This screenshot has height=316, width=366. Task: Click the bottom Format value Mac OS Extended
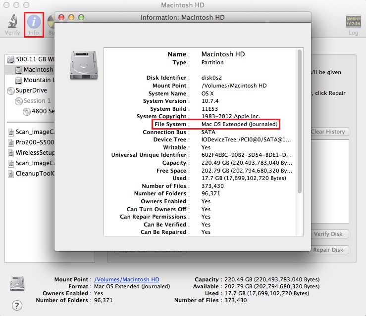tap(132, 286)
